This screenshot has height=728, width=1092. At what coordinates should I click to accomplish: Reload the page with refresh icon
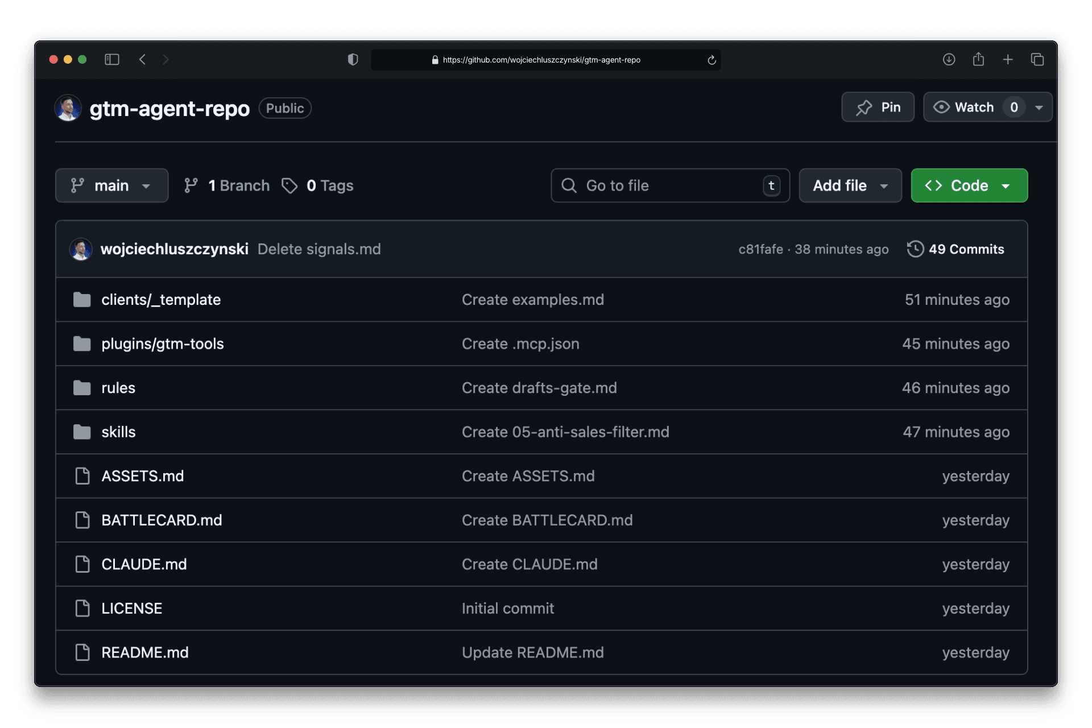coord(712,60)
